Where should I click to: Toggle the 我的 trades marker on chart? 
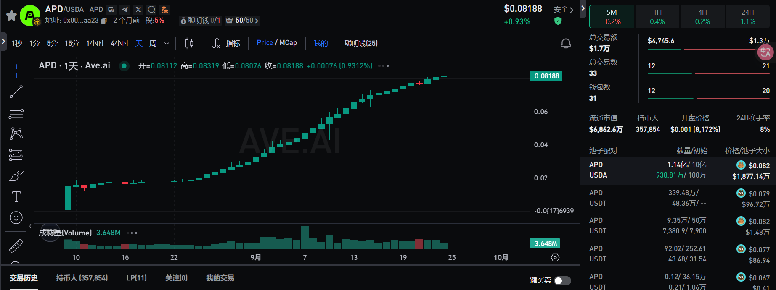coord(320,43)
